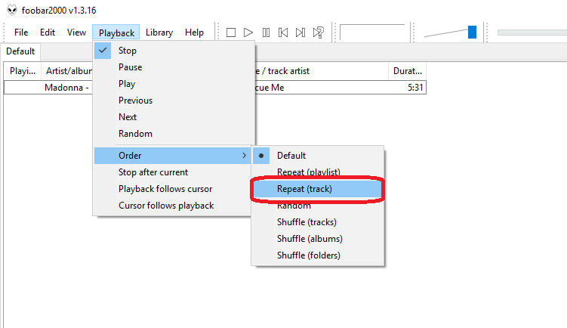
Task: Open the View menu
Action: click(76, 32)
